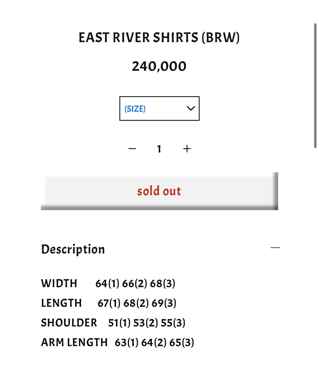Viewport: 319px width, 365px height.
Task: Click the quantity value field showing 1
Action: click(x=159, y=149)
